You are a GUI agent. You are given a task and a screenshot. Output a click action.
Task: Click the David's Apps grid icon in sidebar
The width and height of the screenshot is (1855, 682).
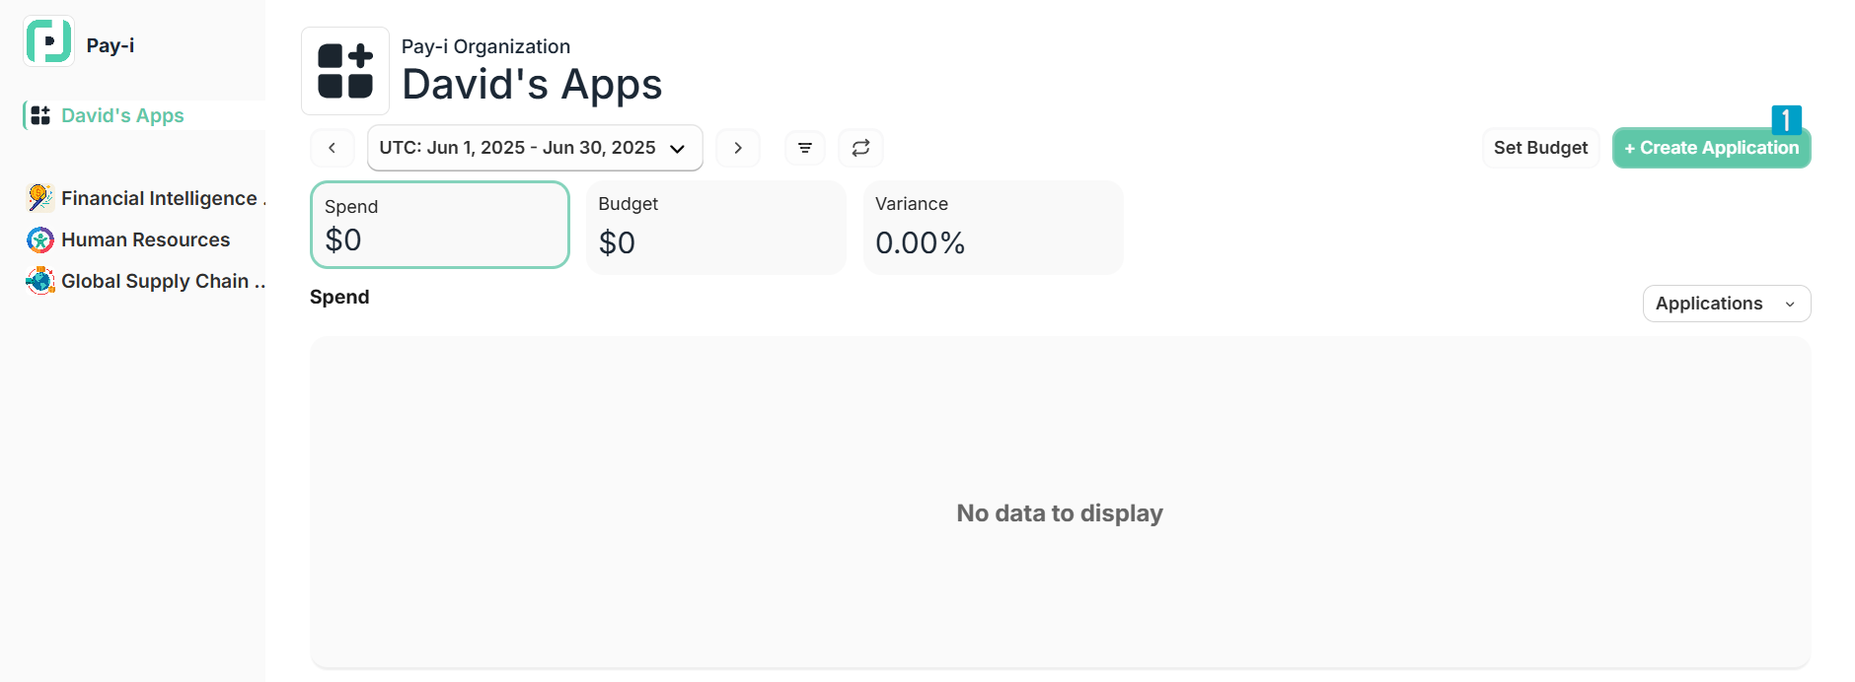[x=40, y=115]
